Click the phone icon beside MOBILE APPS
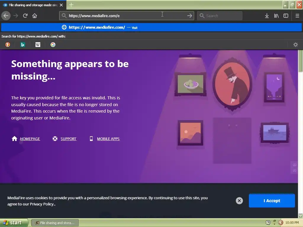Screen dimensions: 303x227 [91, 139]
